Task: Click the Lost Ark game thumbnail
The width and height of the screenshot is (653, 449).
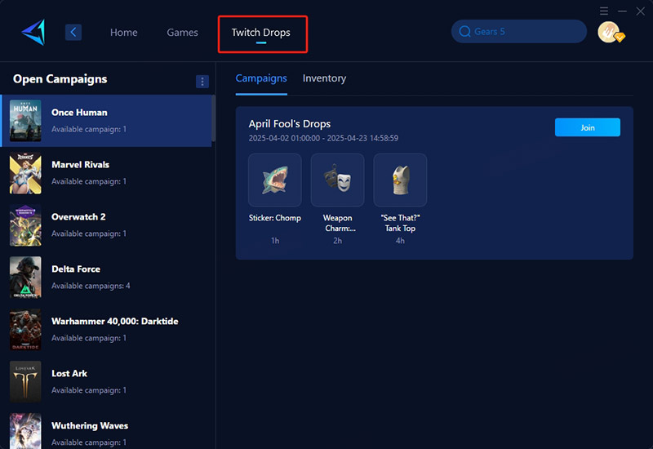Action: [25, 381]
